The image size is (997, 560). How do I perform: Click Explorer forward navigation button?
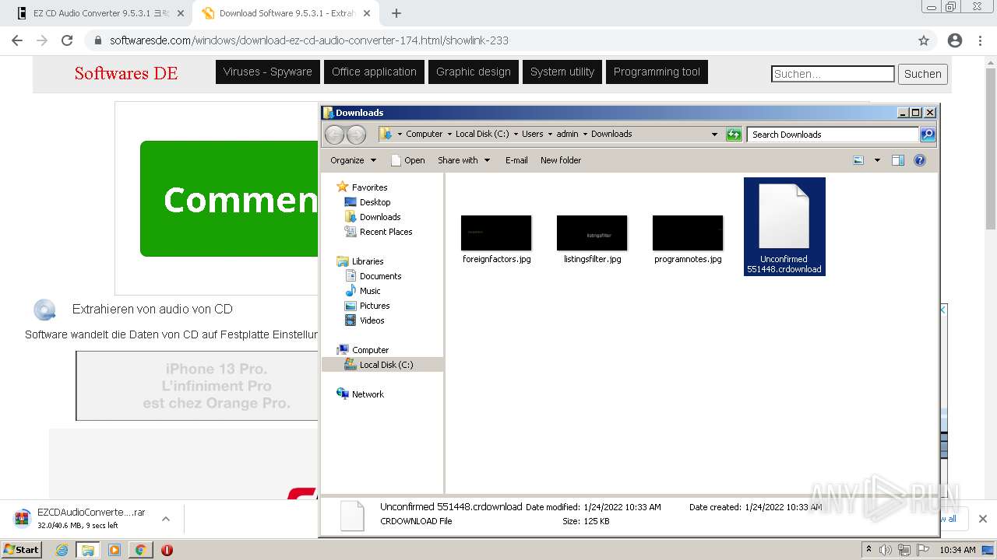tap(356, 135)
